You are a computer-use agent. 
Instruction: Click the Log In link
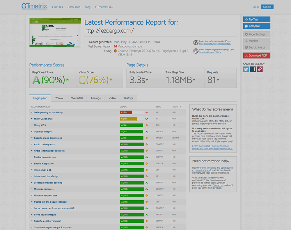coord(255,7)
